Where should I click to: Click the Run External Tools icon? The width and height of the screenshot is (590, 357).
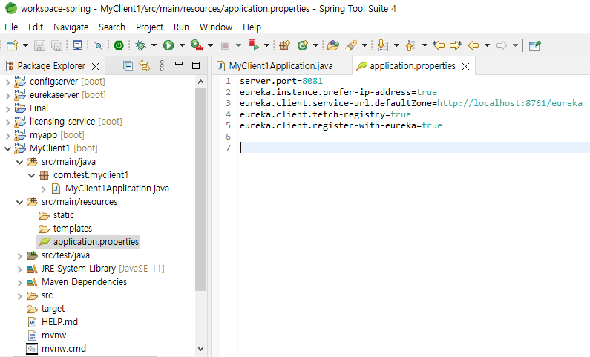[197, 45]
